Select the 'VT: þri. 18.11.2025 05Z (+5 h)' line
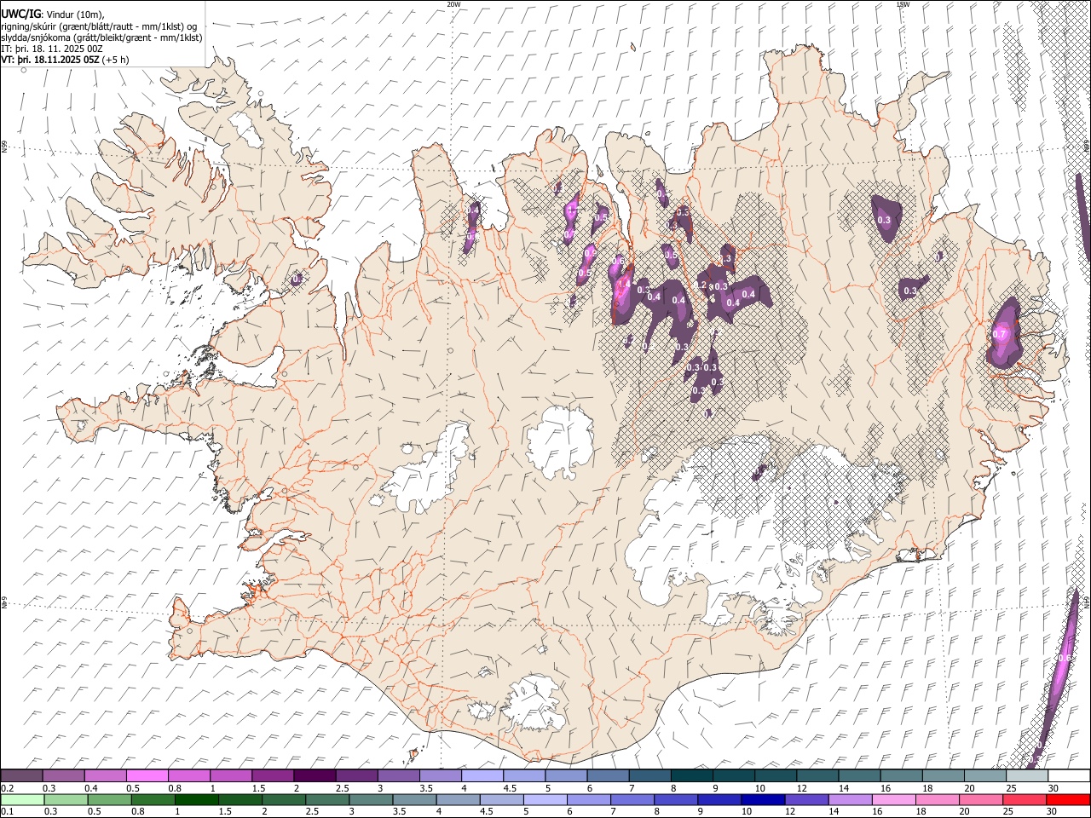This screenshot has height=818, width=1091. pos(65,60)
